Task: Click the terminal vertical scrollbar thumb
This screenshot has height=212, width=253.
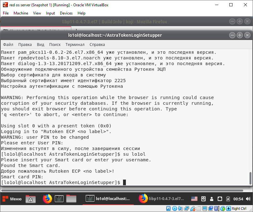Action: coord(250,178)
